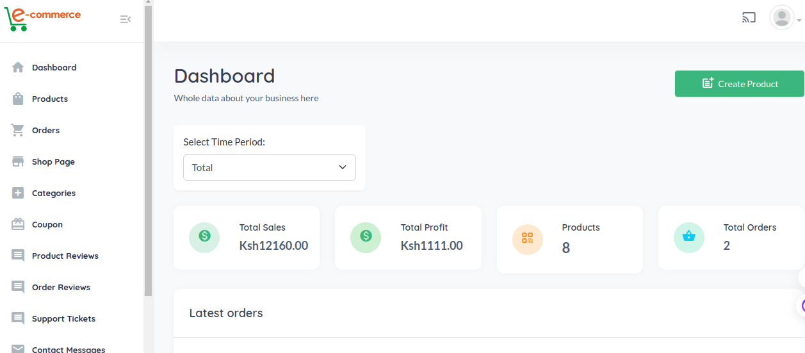Click the Dashboard home icon in the sidebar

click(18, 67)
